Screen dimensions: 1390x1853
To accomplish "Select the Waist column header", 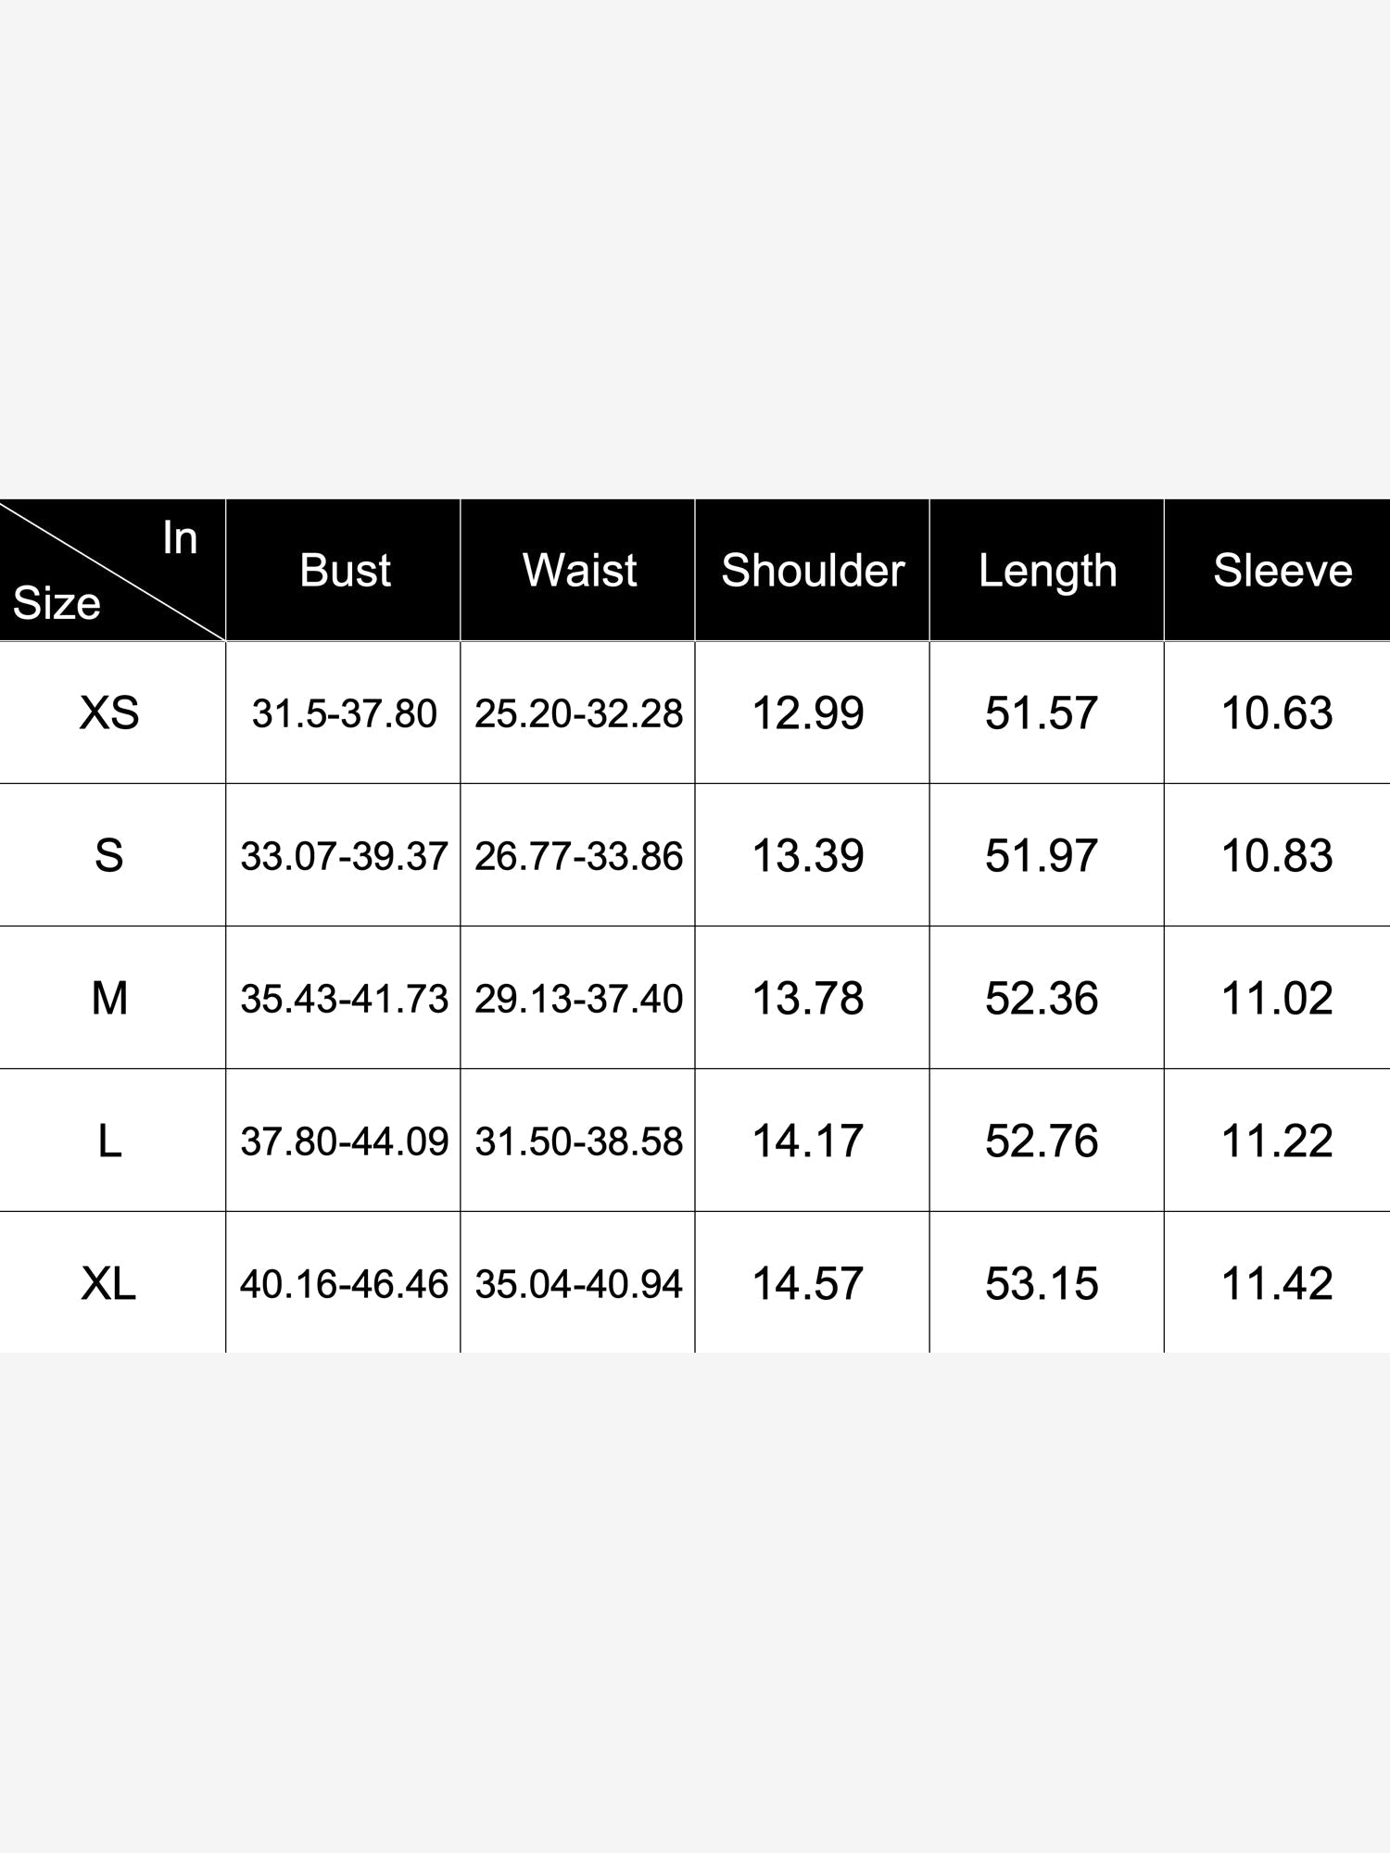I will point(578,570).
